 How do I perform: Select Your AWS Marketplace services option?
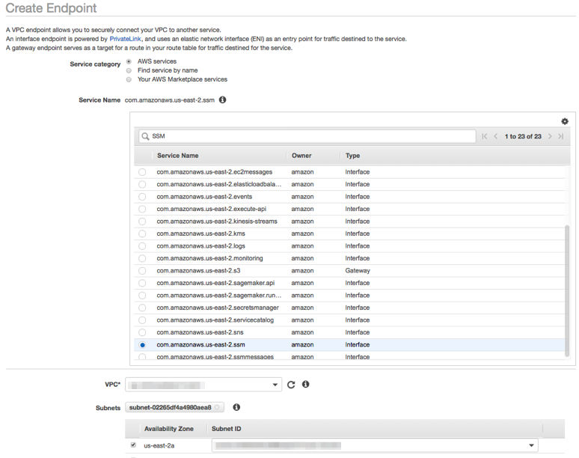(129, 79)
